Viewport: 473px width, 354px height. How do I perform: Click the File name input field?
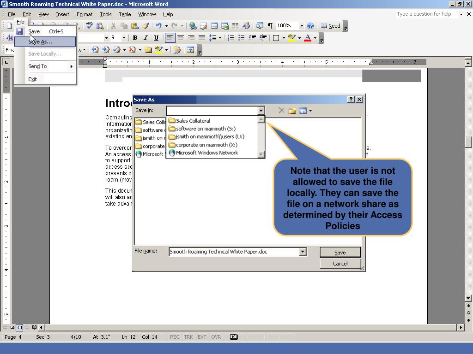click(x=234, y=252)
